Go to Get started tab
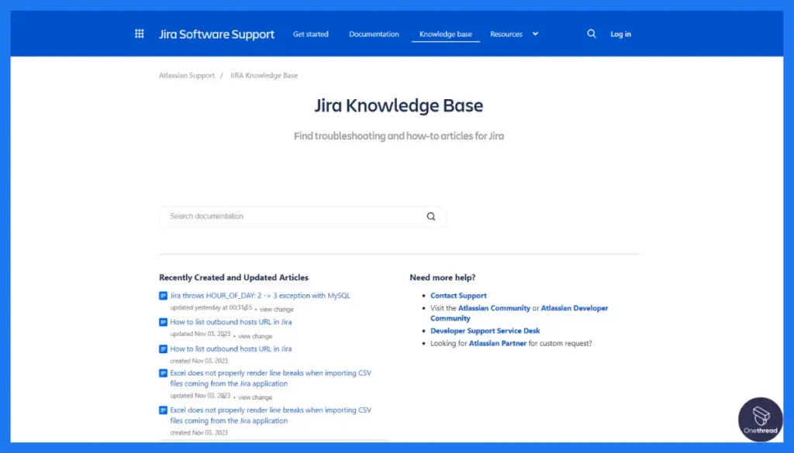 pos(310,34)
